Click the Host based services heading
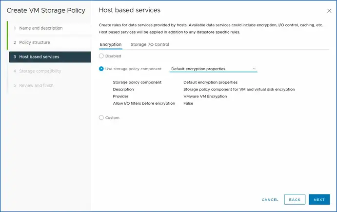 tap(129, 10)
